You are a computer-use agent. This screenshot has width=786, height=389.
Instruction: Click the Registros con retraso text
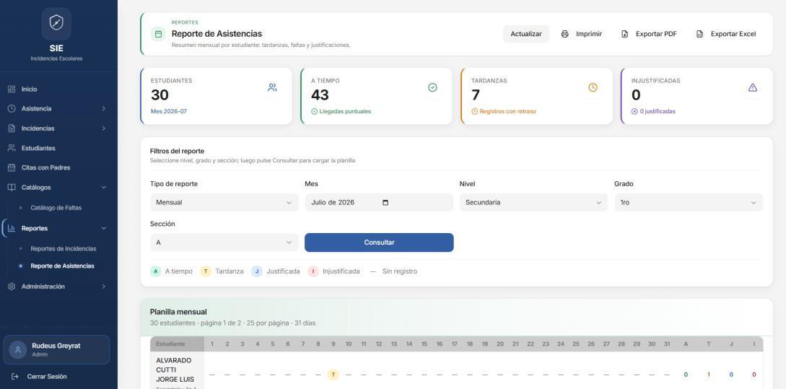pos(507,111)
